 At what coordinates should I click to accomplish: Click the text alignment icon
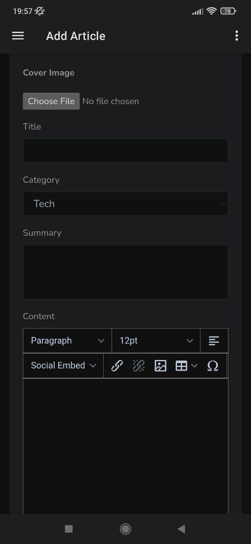[x=214, y=340]
